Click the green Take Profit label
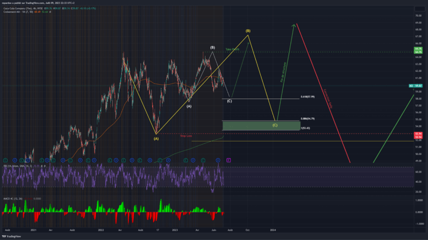The width and height of the screenshot is (428, 240). click(232, 50)
